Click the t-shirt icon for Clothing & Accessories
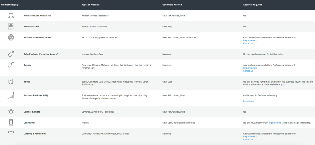Image resolution: width=315 pixels, height=145 pixels. pos(11,134)
